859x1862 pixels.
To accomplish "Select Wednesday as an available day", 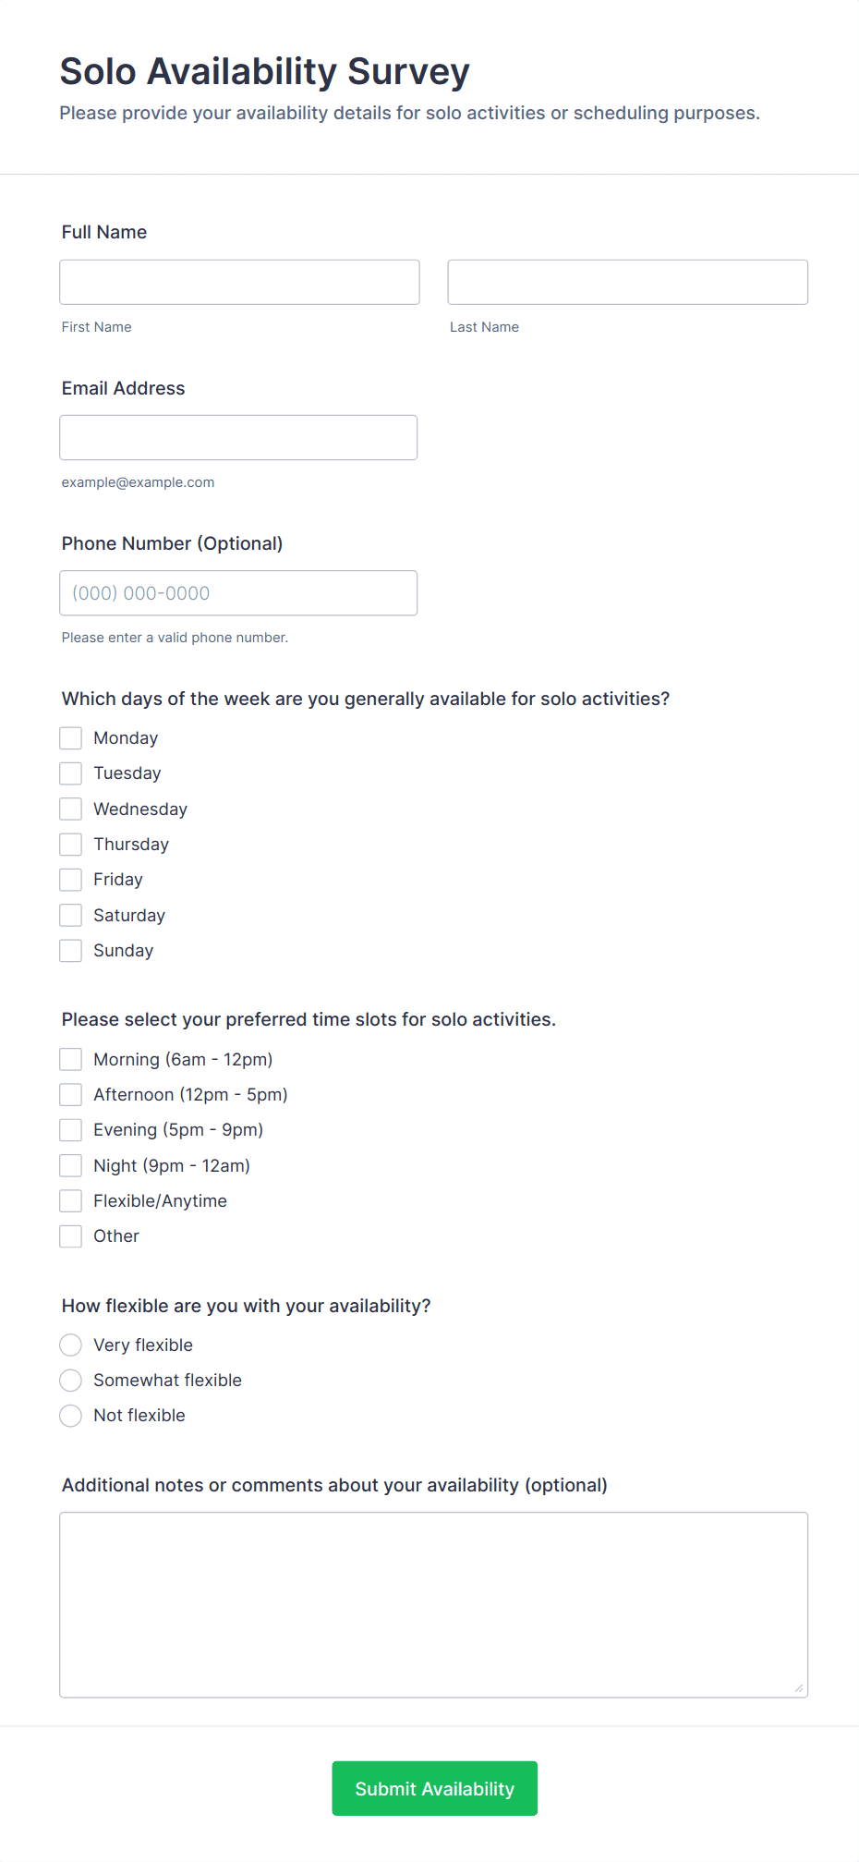I will 71,809.
